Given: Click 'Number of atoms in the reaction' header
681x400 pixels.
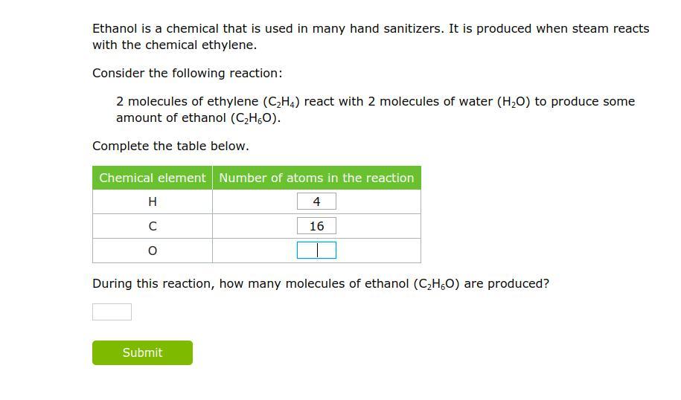Looking at the screenshot, I should click(316, 178).
